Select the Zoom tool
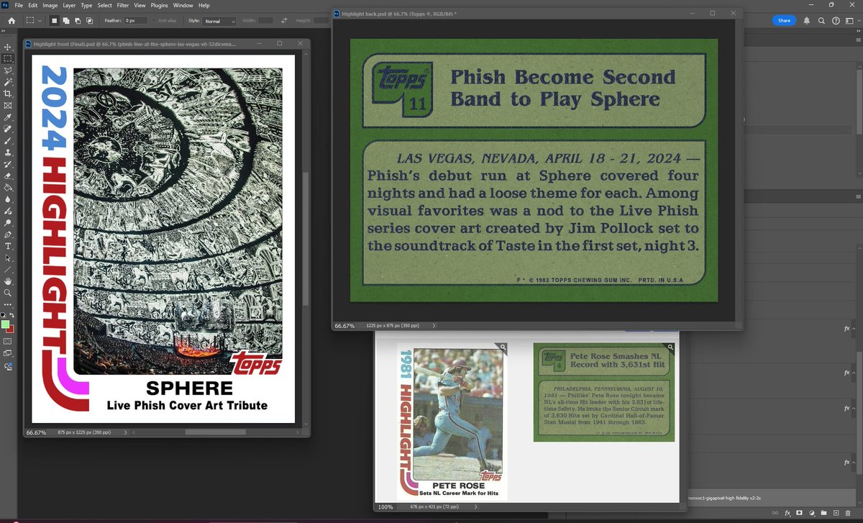This screenshot has height=523, width=863. [x=8, y=293]
